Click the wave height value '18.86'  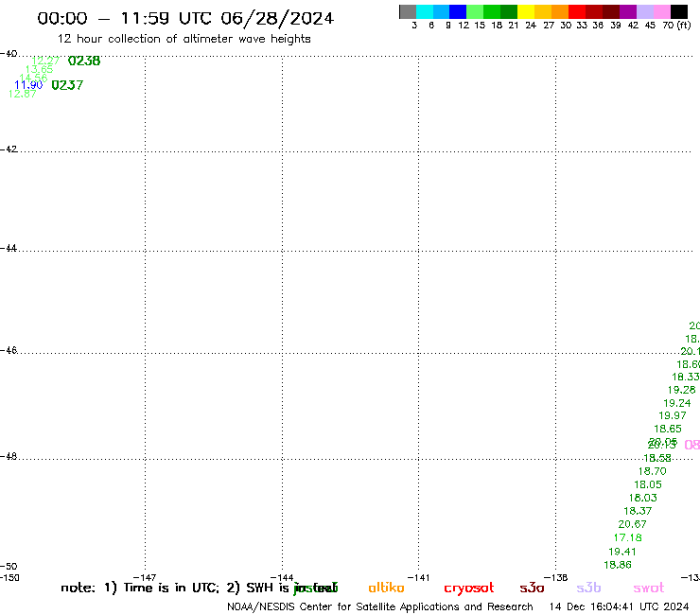[618, 565]
